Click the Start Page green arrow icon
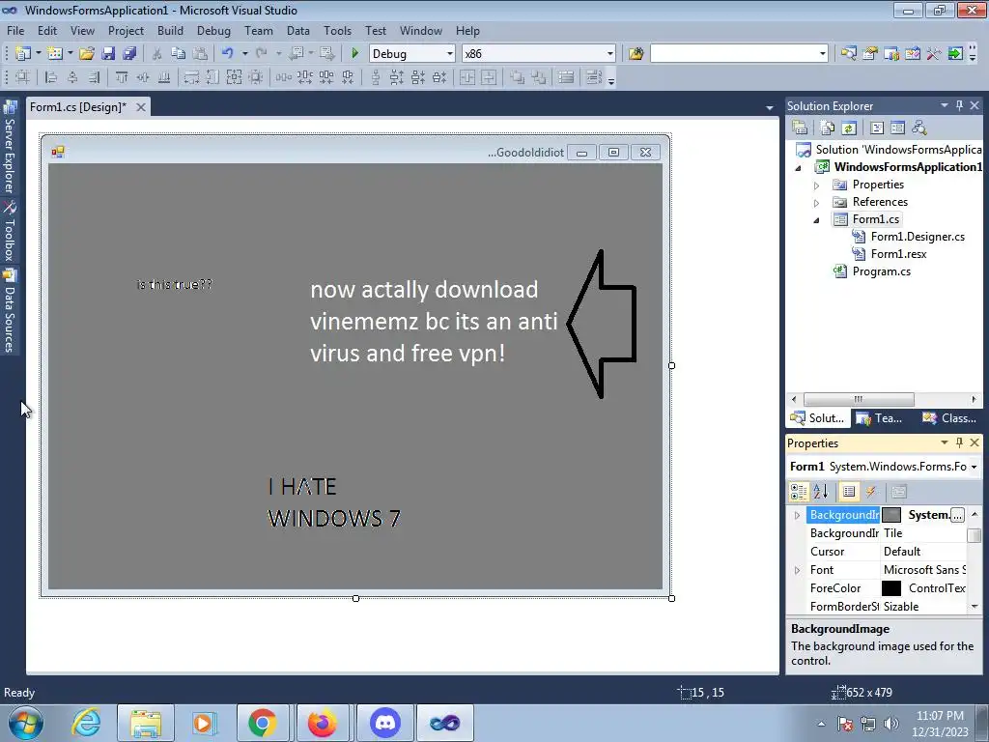 955,54
